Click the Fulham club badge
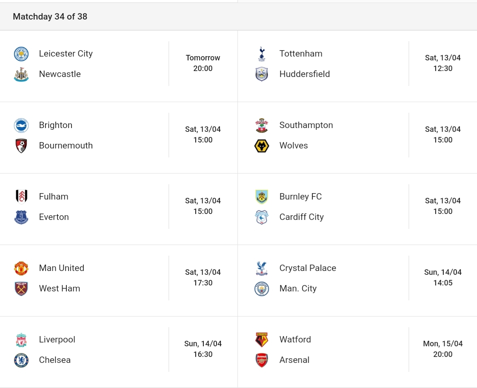The image size is (477, 388). 21,197
